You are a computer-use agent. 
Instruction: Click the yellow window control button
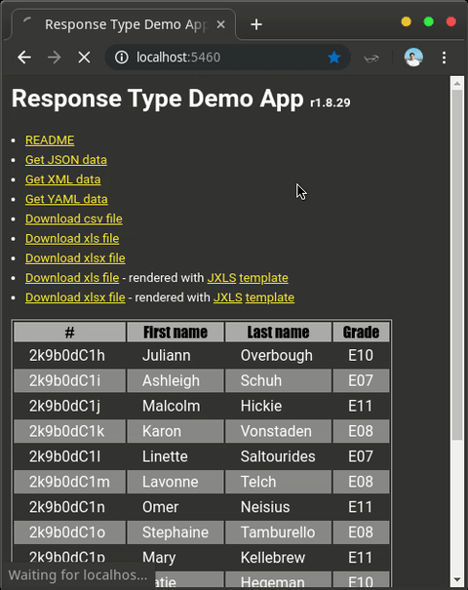pyautogui.click(x=407, y=21)
